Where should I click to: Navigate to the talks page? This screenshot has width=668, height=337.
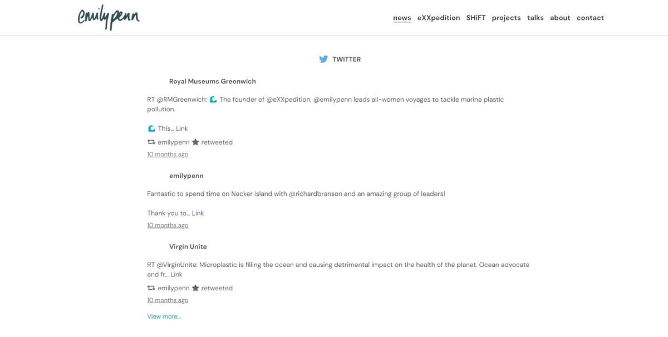(536, 18)
